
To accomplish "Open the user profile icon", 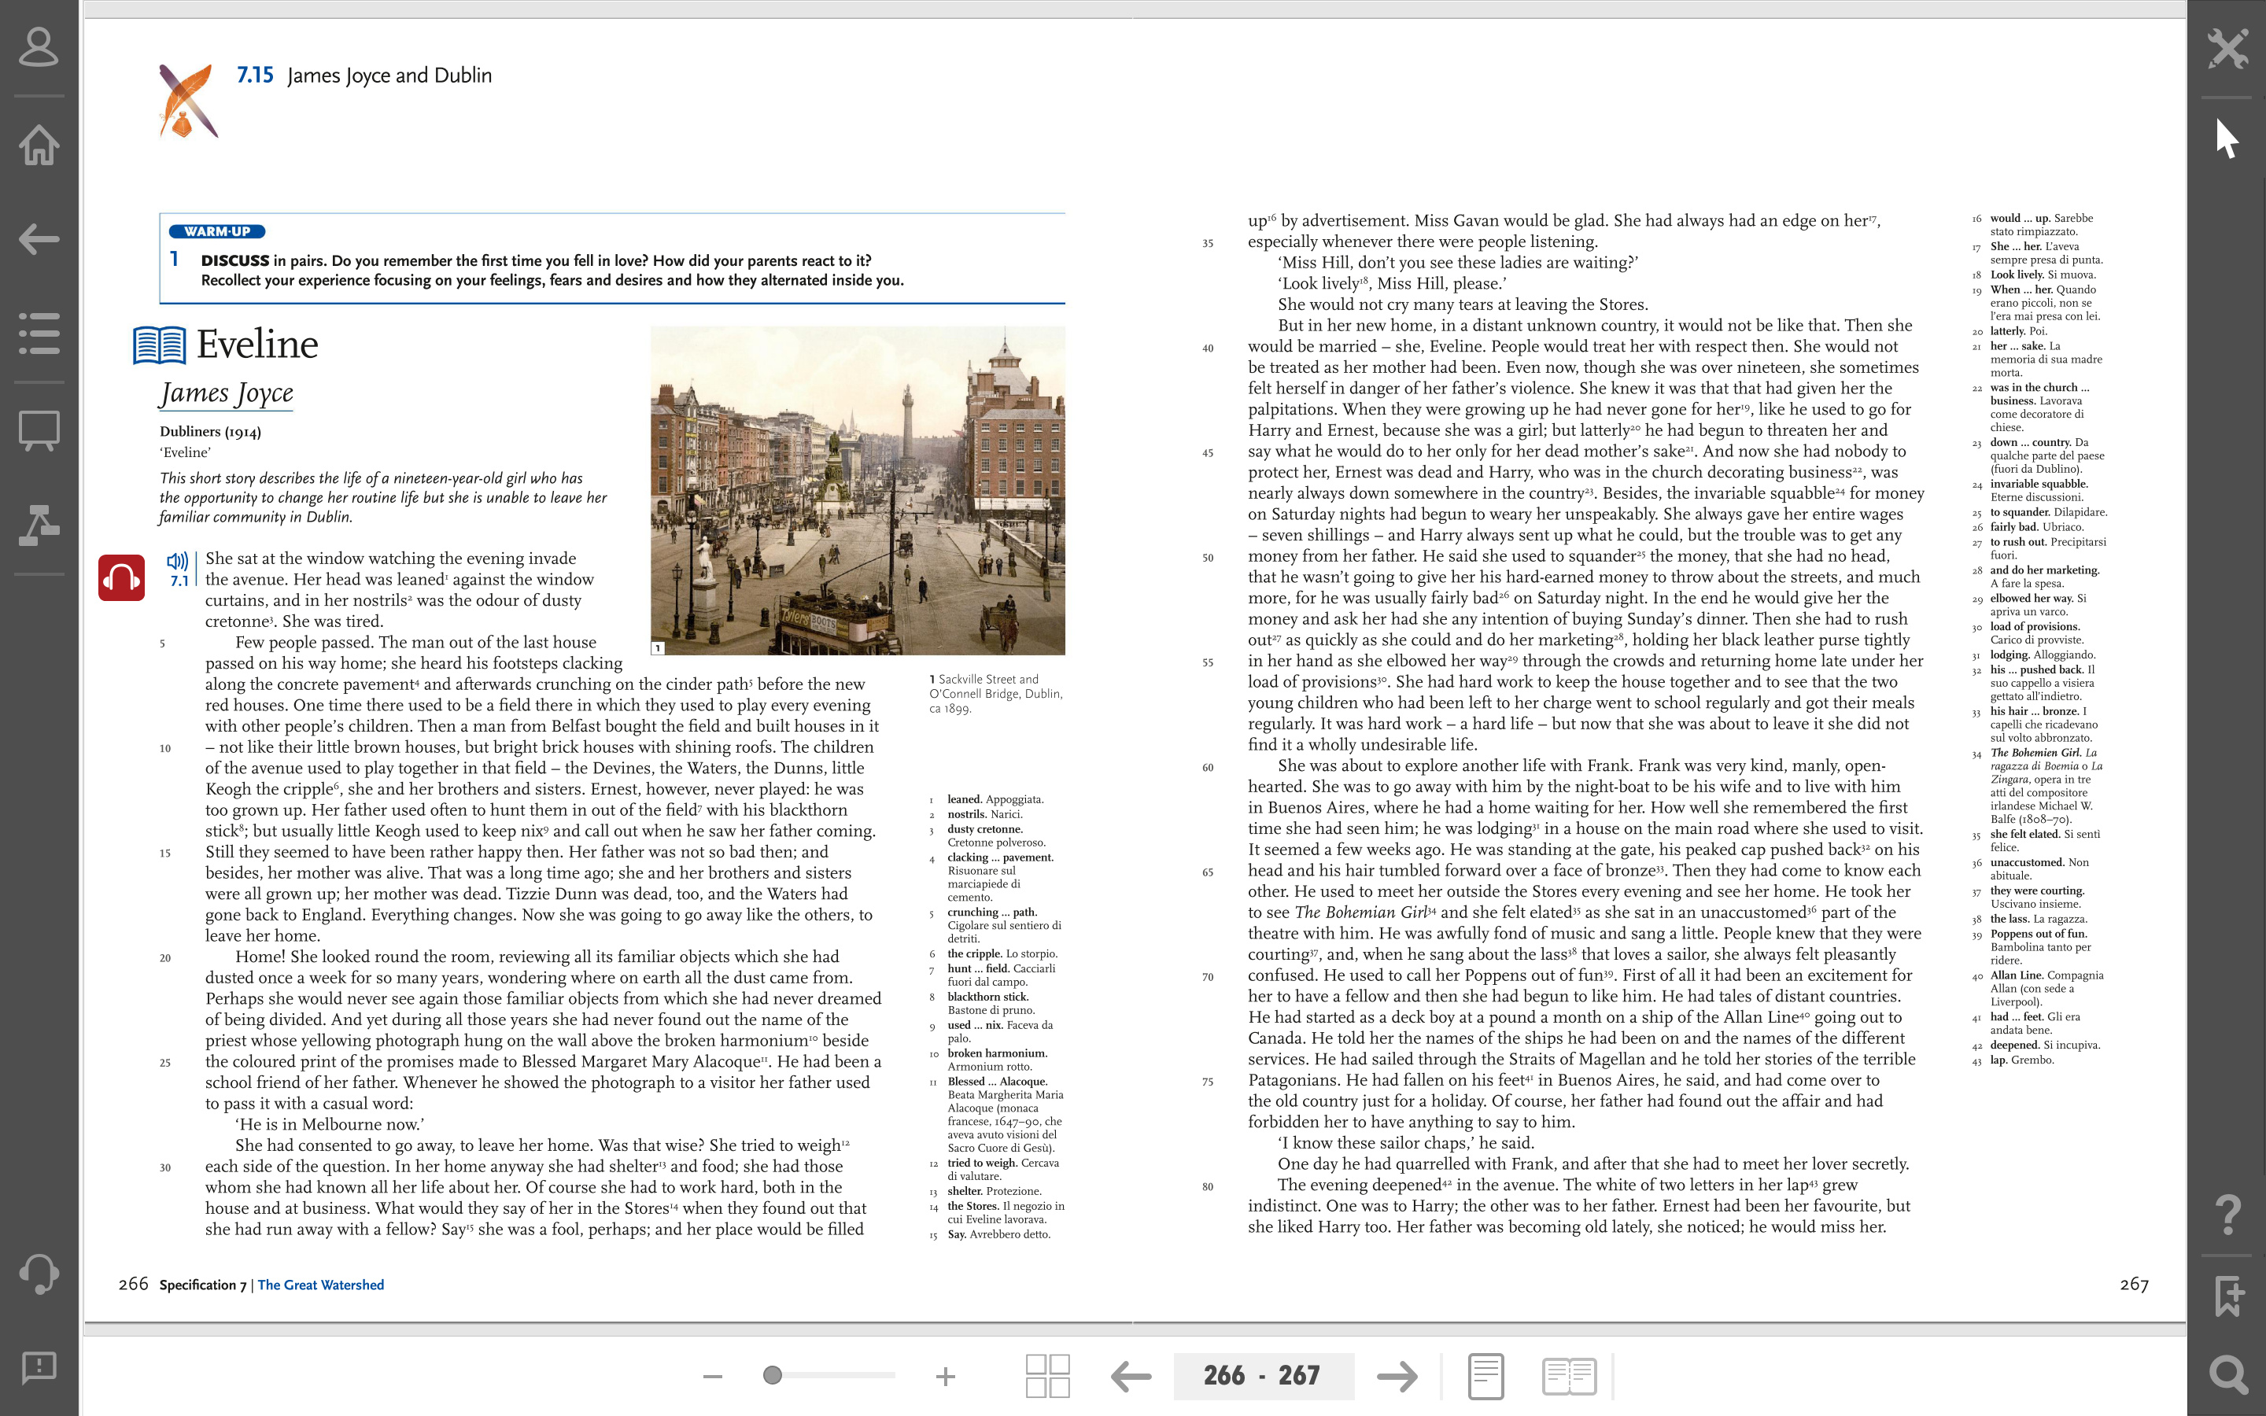I will pyautogui.click(x=39, y=47).
